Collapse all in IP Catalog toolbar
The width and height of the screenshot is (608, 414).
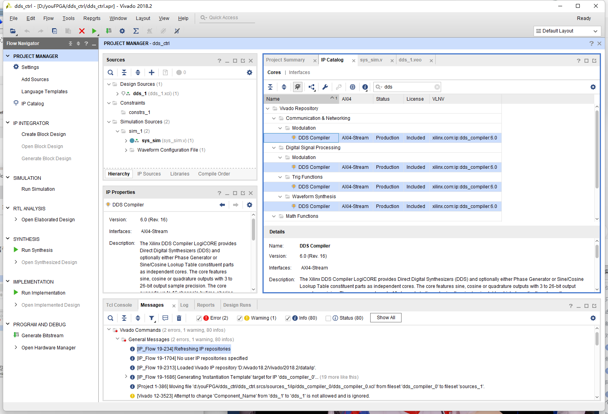tap(270, 87)
